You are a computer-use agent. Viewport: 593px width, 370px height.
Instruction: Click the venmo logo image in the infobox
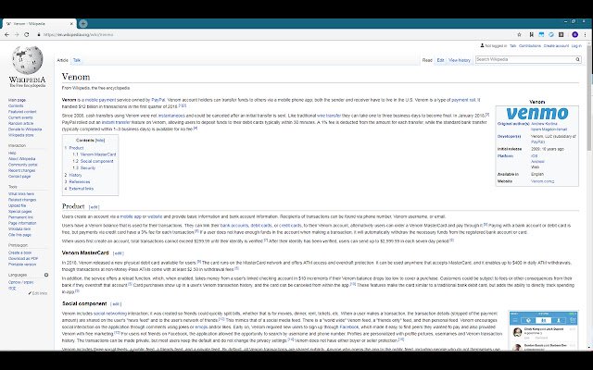[537, 113]
